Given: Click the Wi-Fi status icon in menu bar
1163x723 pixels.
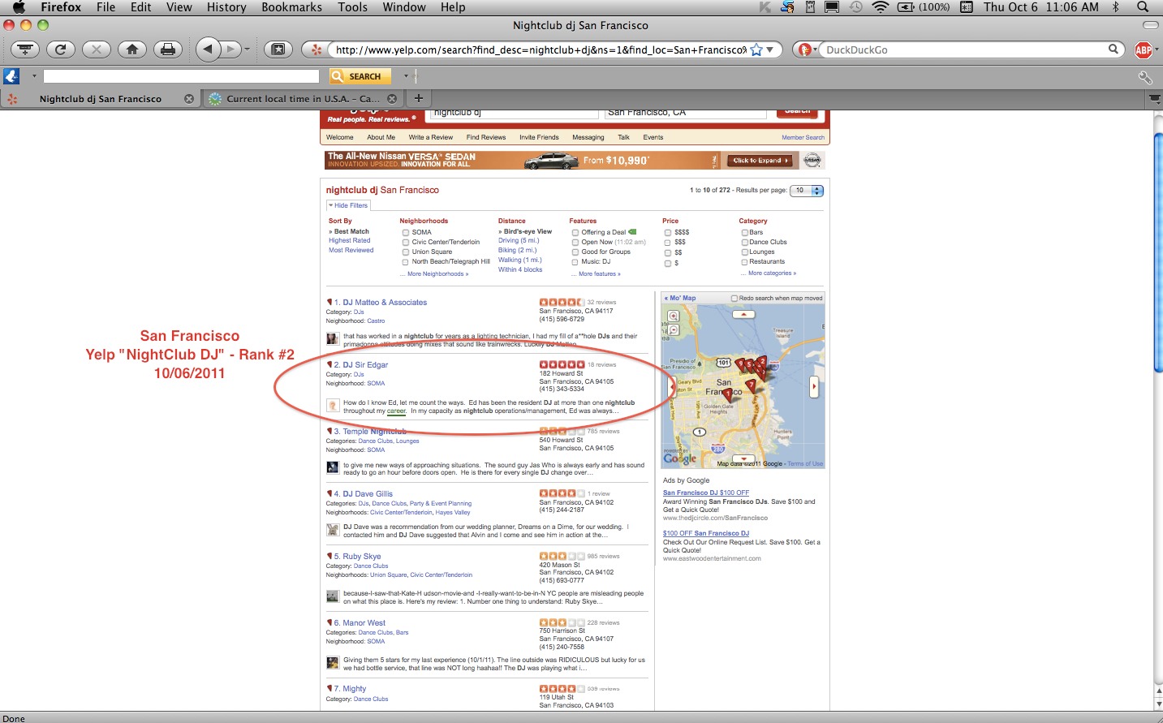Looking at the screenshot, I should tap(881, 7).
